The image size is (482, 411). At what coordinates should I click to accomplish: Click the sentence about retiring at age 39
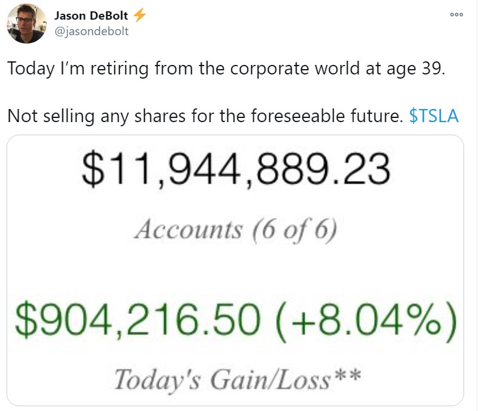[x=226, y=68]
